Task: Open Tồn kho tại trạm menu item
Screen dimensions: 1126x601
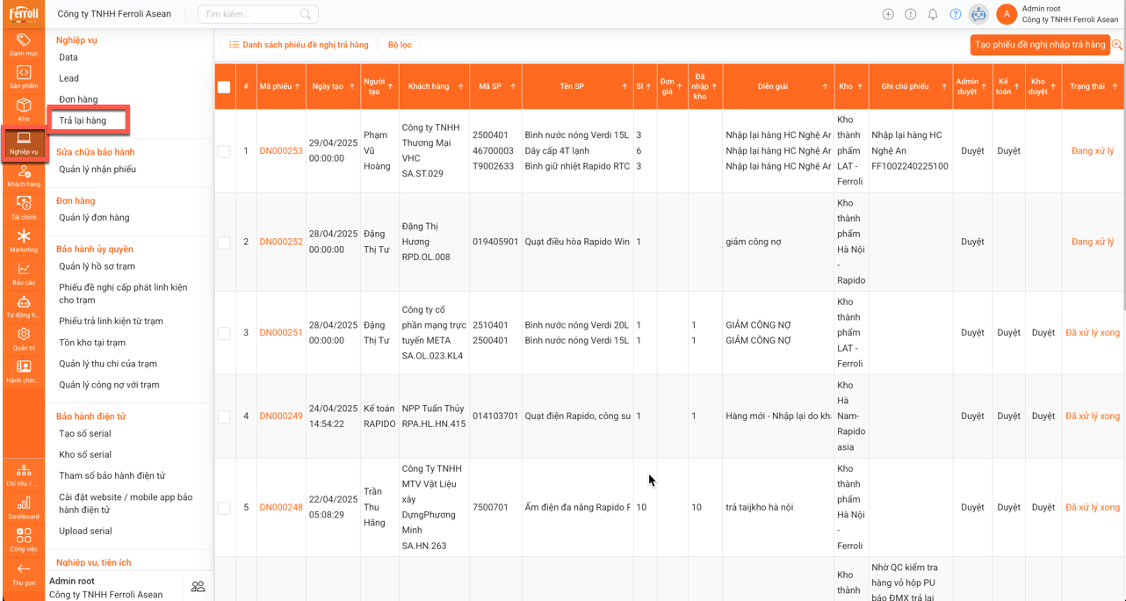Action: pos(92,343)
